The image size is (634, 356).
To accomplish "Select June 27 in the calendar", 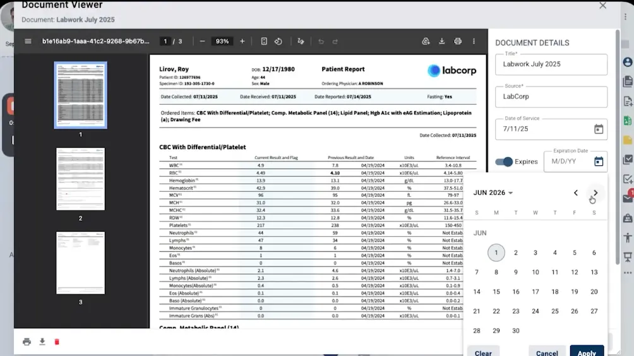I will (594, 311).
